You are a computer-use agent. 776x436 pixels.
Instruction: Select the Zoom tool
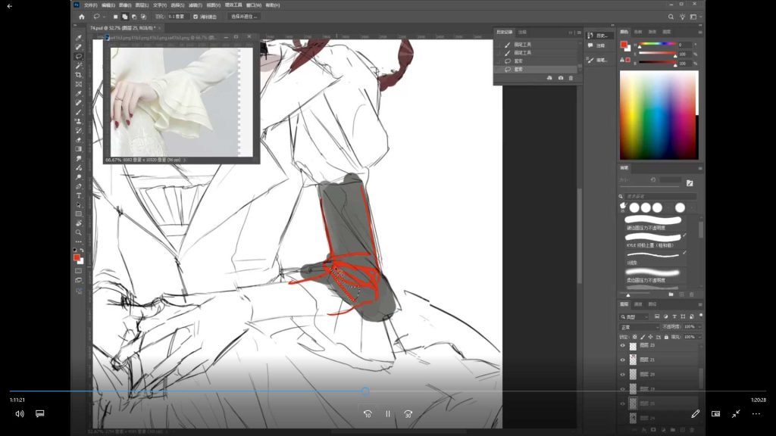click(79, 232)
